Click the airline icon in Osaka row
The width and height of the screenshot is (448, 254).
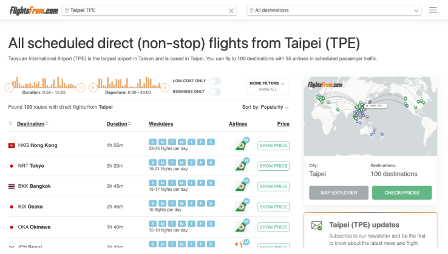click(x=241, y=207)
